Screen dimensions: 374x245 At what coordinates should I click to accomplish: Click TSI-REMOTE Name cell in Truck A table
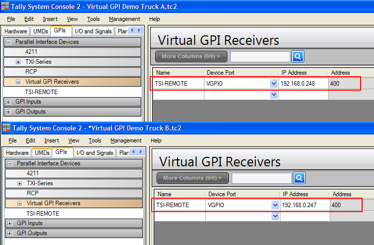(x=178, y=84)
